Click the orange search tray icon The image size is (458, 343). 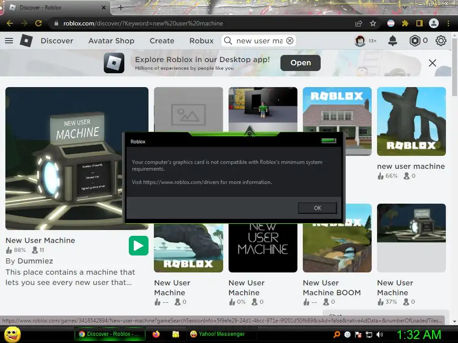click(336, 335)
